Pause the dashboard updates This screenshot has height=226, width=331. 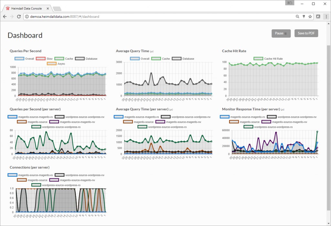click(281, 33)
